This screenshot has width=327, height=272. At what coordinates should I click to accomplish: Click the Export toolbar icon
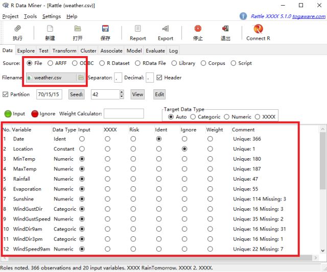tap(166, 29)
